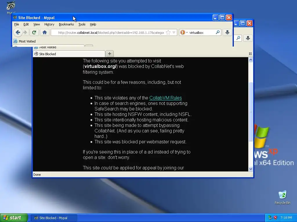Viewport: 297px width, 222px height.
Task: Click the red shield security tray icon
Action: click(276, 218)
